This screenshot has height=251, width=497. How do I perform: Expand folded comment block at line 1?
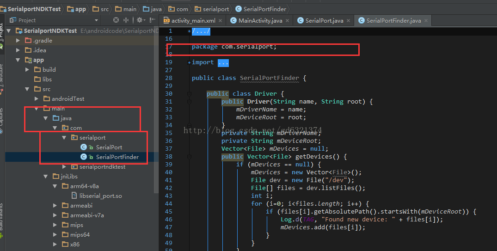[x=189, y=31]
